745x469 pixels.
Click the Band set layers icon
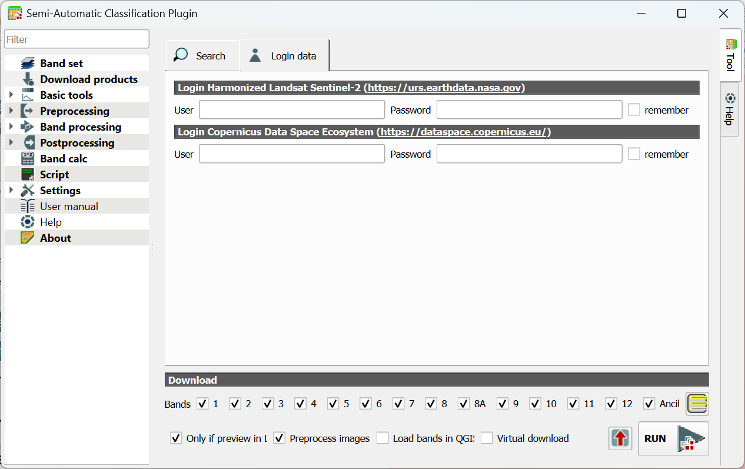28,63
